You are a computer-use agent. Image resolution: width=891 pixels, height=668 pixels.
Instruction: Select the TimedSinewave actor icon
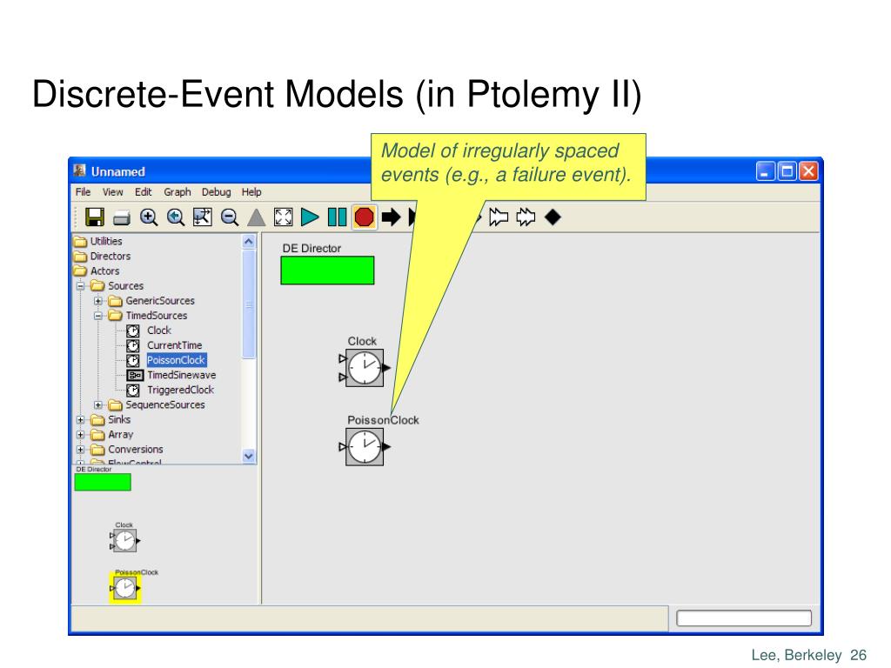click(x=135, y=375)
